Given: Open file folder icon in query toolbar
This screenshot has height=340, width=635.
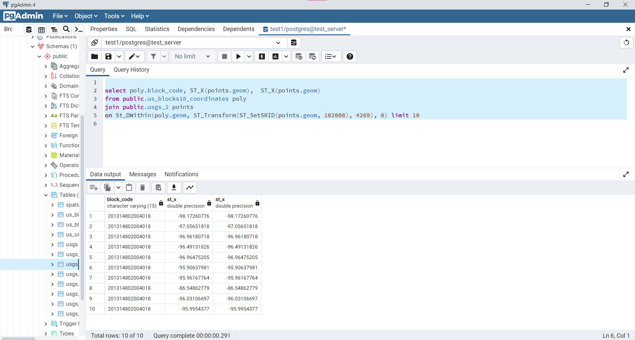Looking at the screenshot, I should 95,56.
